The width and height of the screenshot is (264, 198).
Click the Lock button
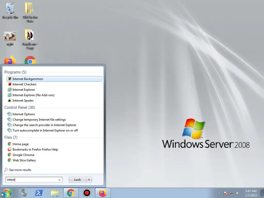click(x=77, y=180)
